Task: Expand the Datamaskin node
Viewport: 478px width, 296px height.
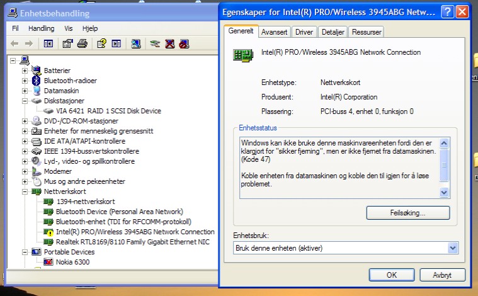Action: pyautogui.click(x=25, y=91)
